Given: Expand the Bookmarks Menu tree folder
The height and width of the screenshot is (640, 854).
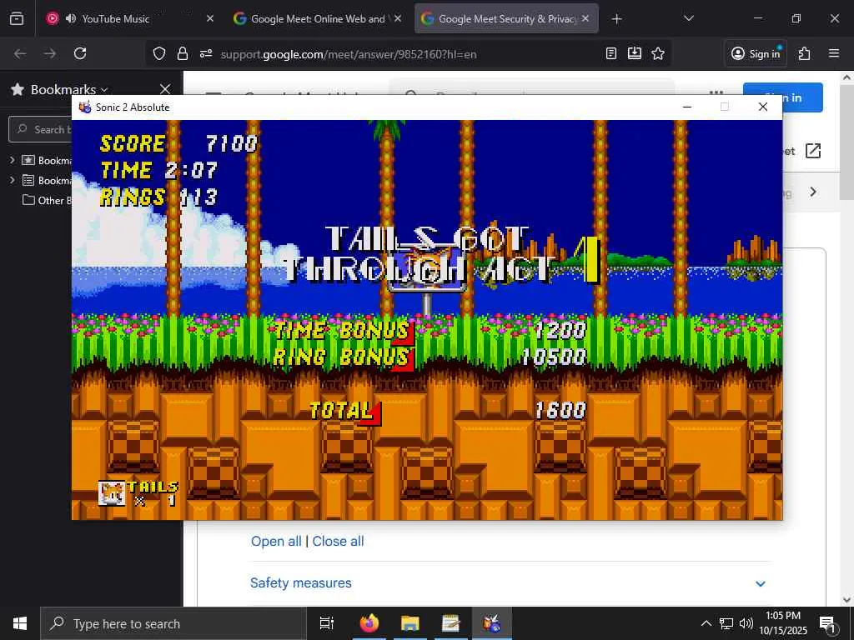Looking at the screenshot, I should 12,180.
